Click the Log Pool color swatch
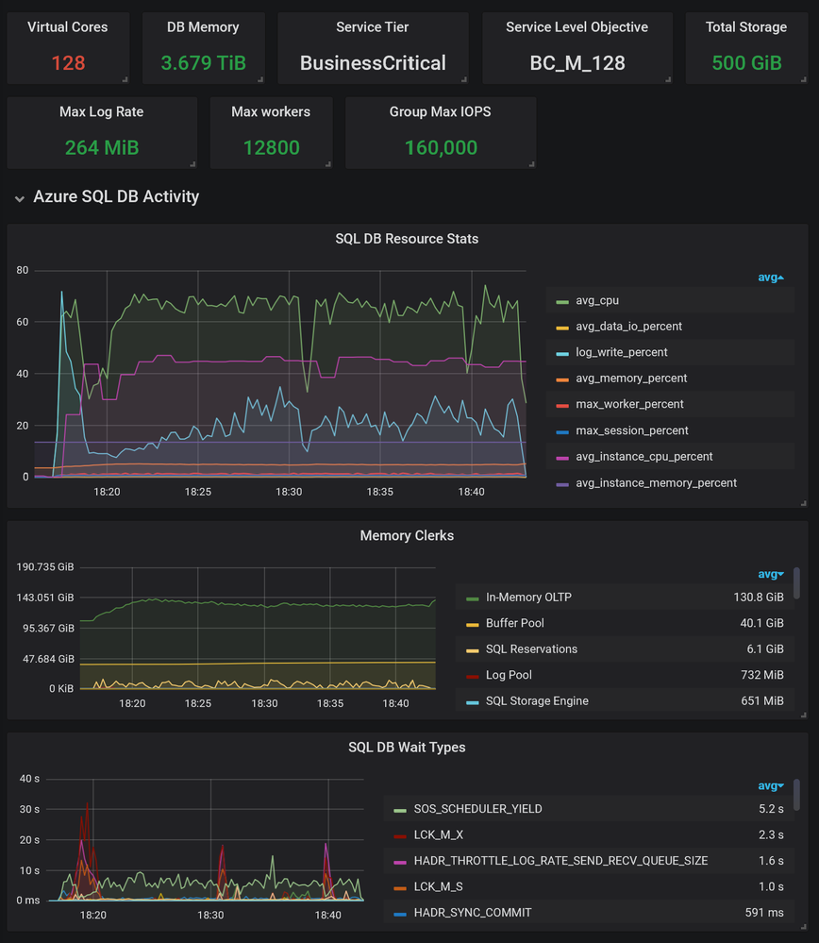Screen dimensions: 819x943 [472, 677]
